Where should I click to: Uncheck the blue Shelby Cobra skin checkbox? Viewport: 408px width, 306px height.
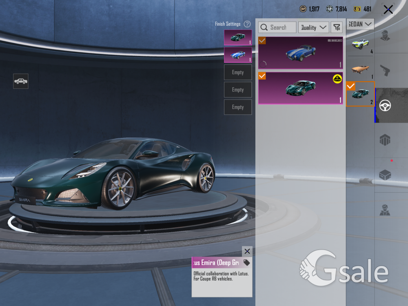(x=262, y=40)
